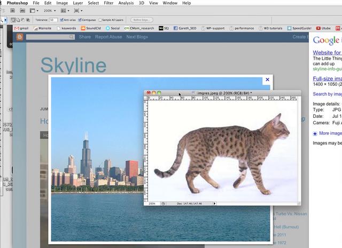Close the skyline lightbox with the X
342x248 pixels.
pyautogui.click(x=267, y=79)
